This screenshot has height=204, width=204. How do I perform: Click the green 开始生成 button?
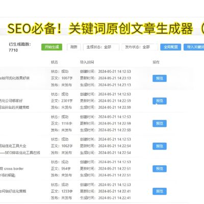pos(52,47)
